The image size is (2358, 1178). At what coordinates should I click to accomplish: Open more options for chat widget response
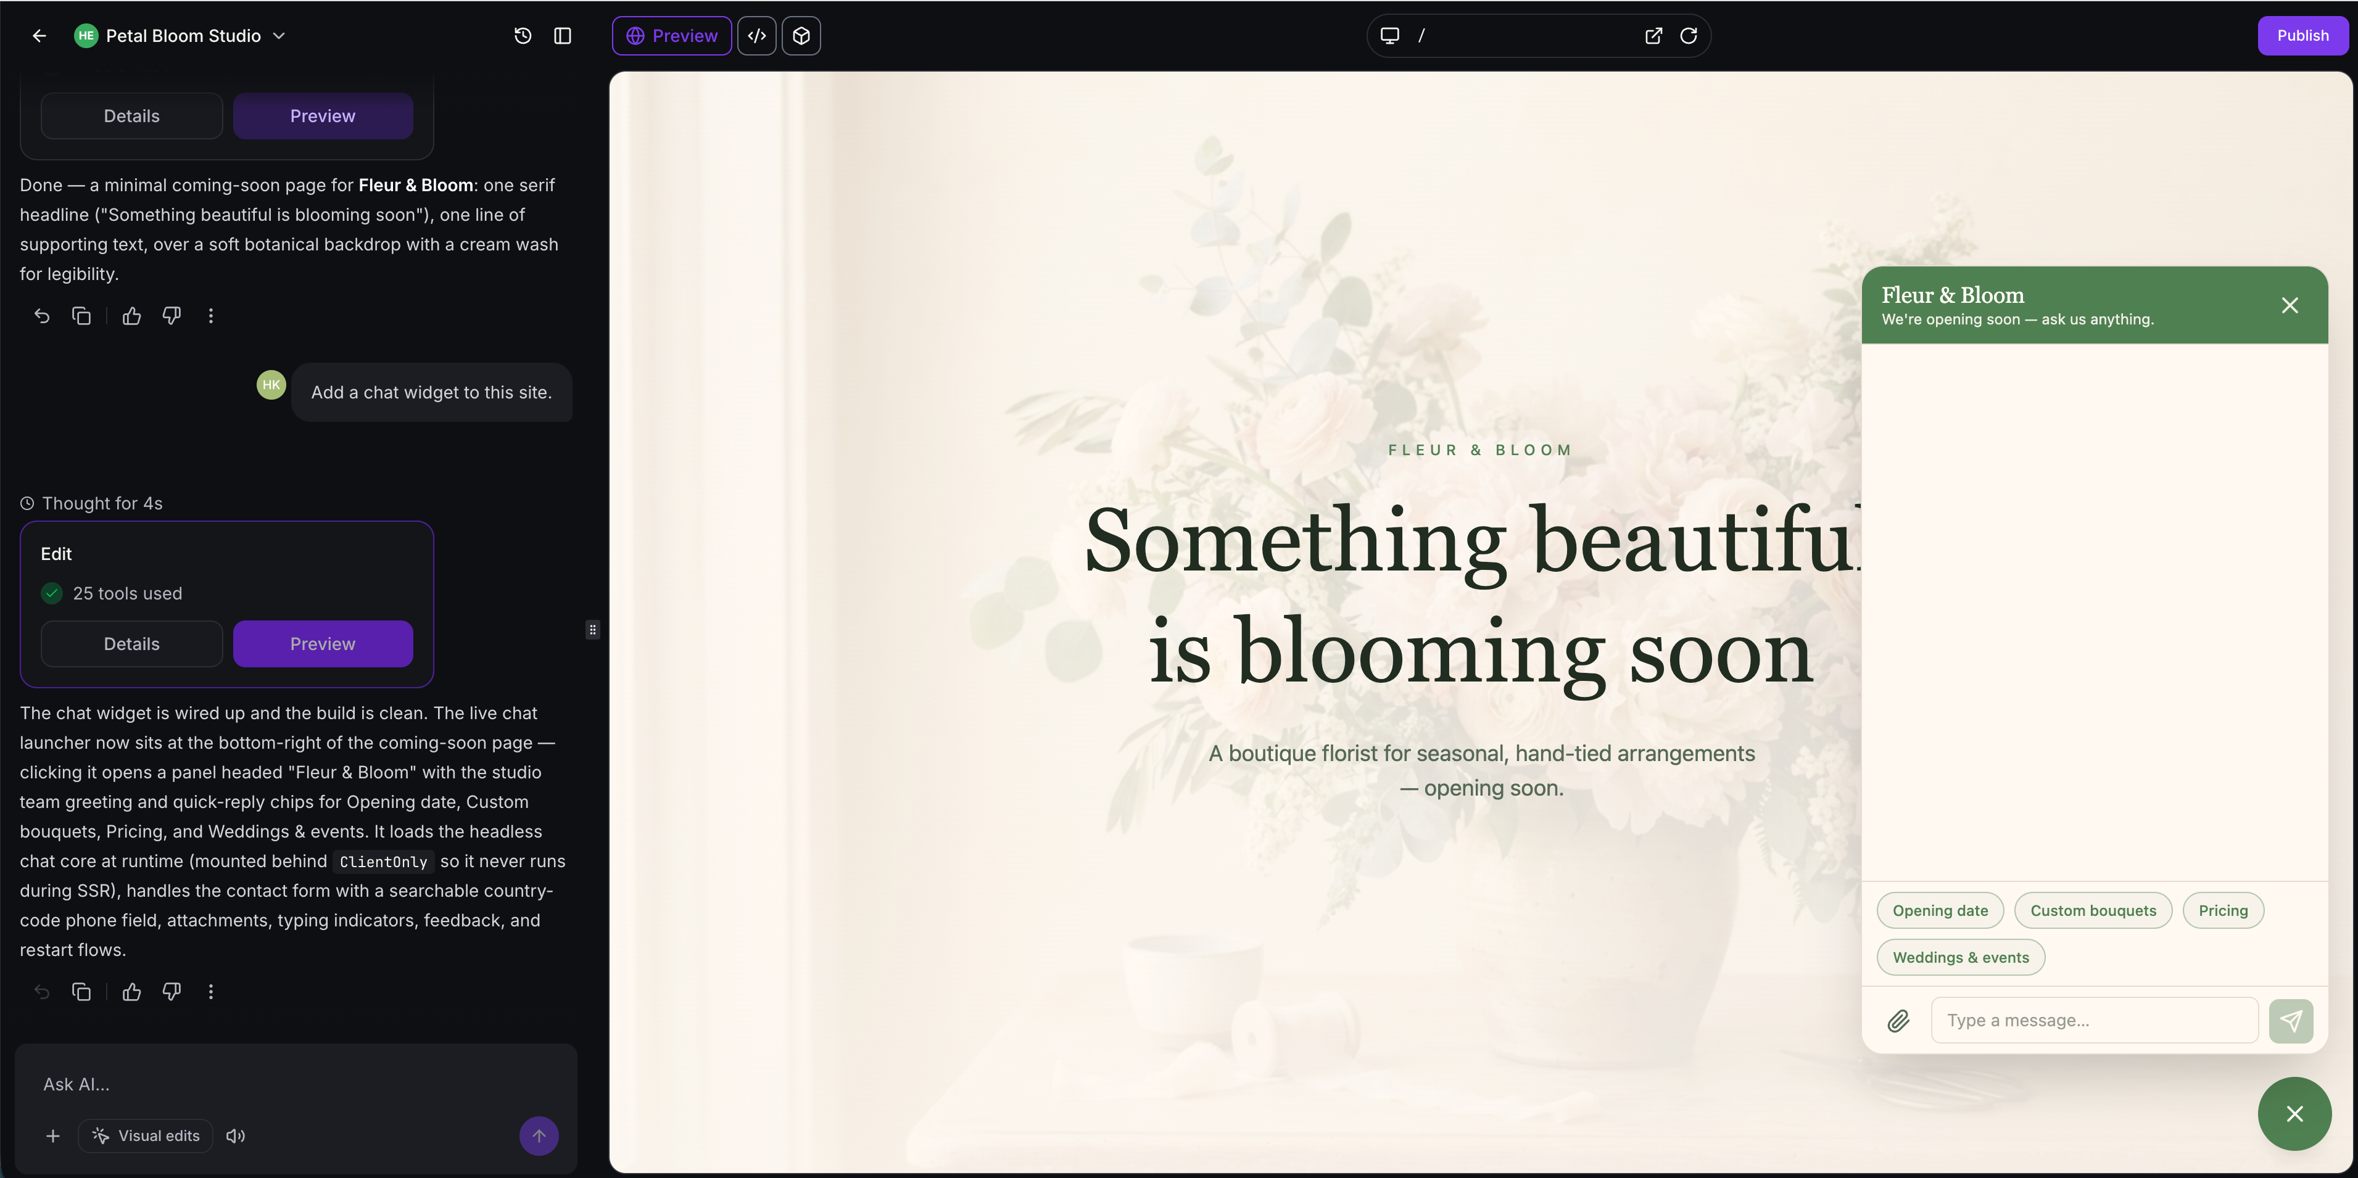(212, 991)
